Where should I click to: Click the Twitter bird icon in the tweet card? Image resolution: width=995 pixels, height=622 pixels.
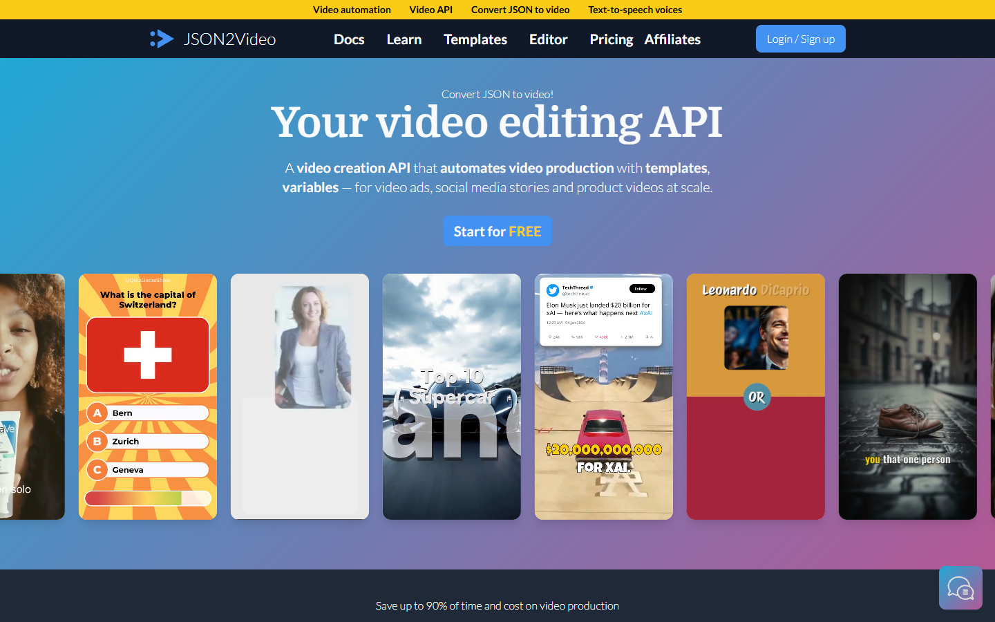point(553,290)
